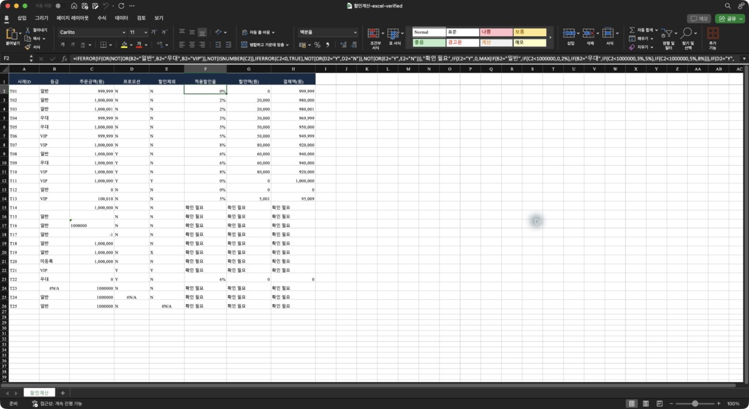Screen dimensions: 749x409
Task: Click the red font color button
Action: coord(139,45)
